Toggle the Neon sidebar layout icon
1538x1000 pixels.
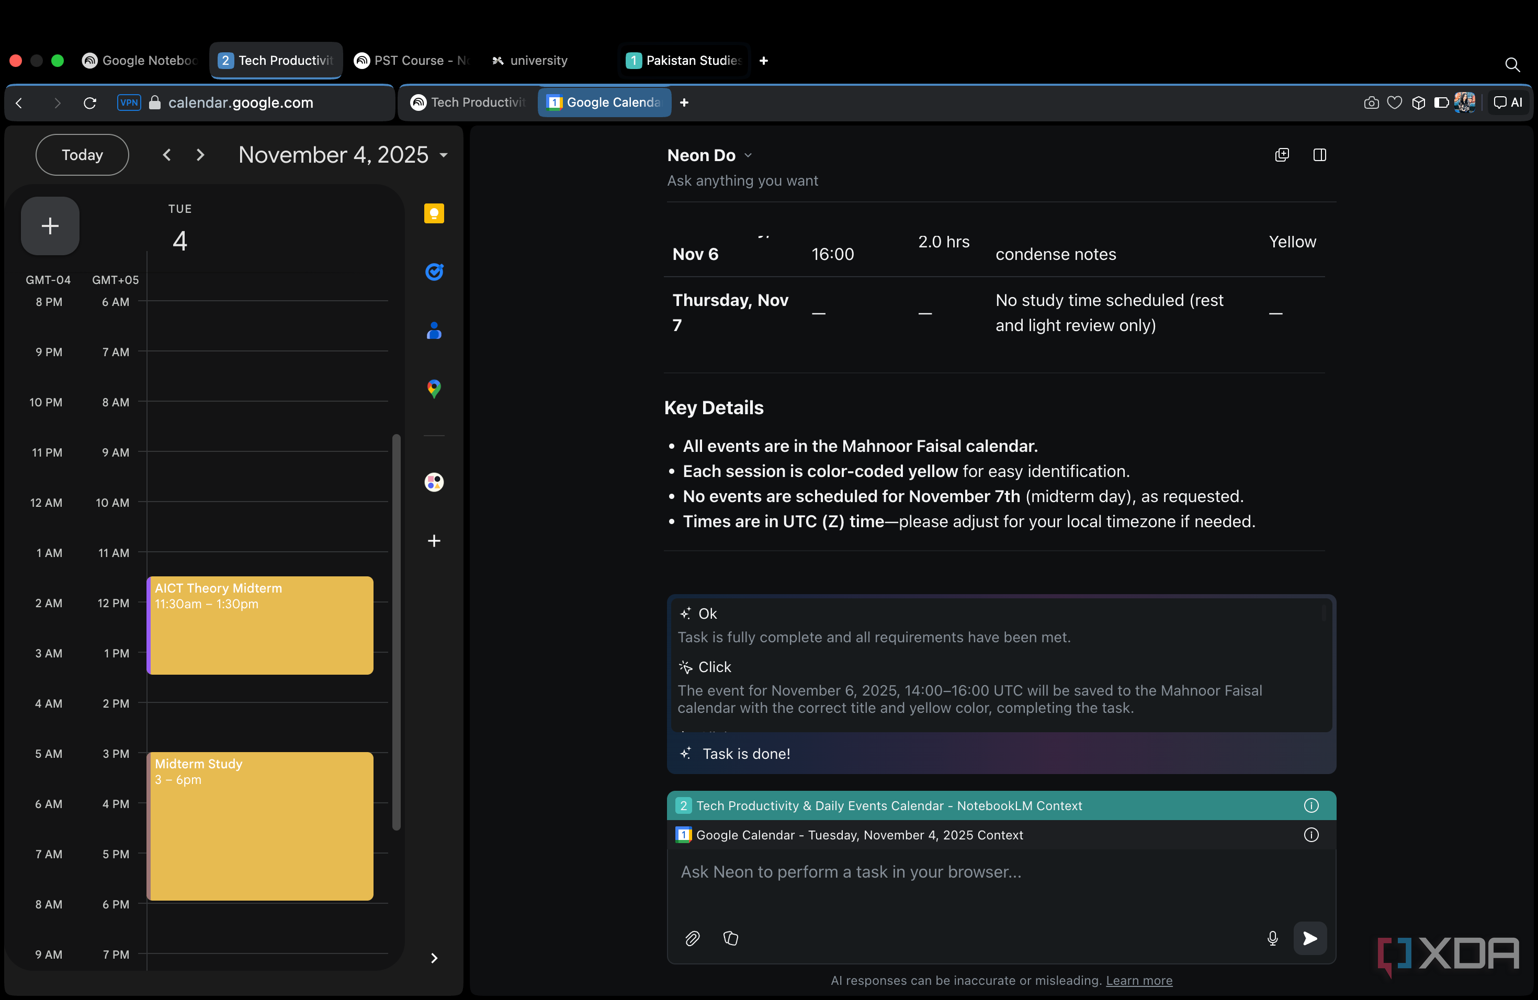coord(1319,155)
